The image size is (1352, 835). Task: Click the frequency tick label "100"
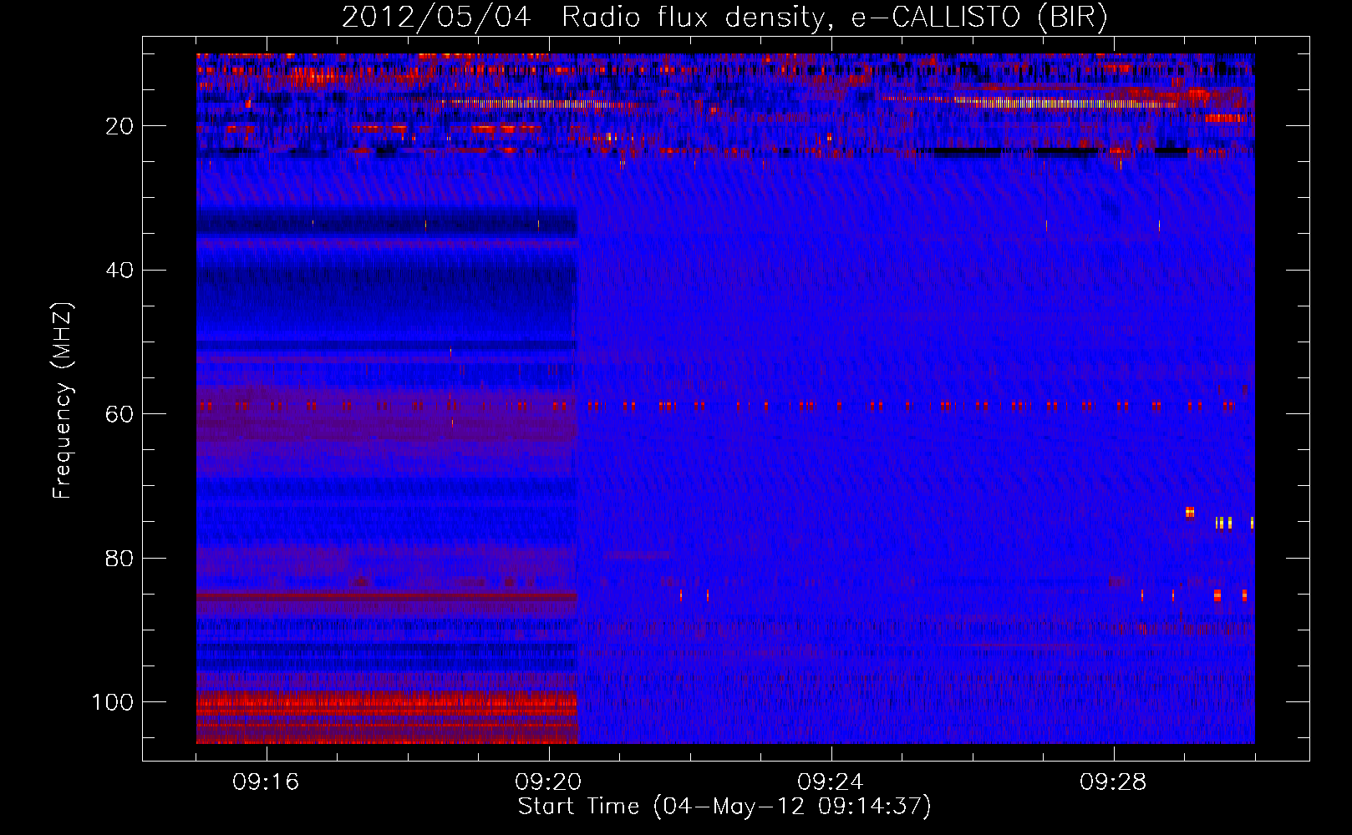tap(113, 702)
